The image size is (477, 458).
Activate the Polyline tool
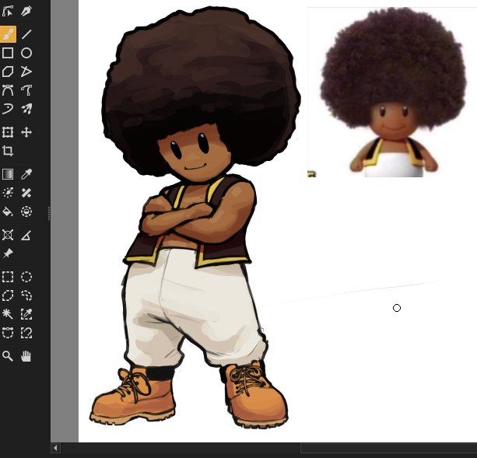[26, 72]
